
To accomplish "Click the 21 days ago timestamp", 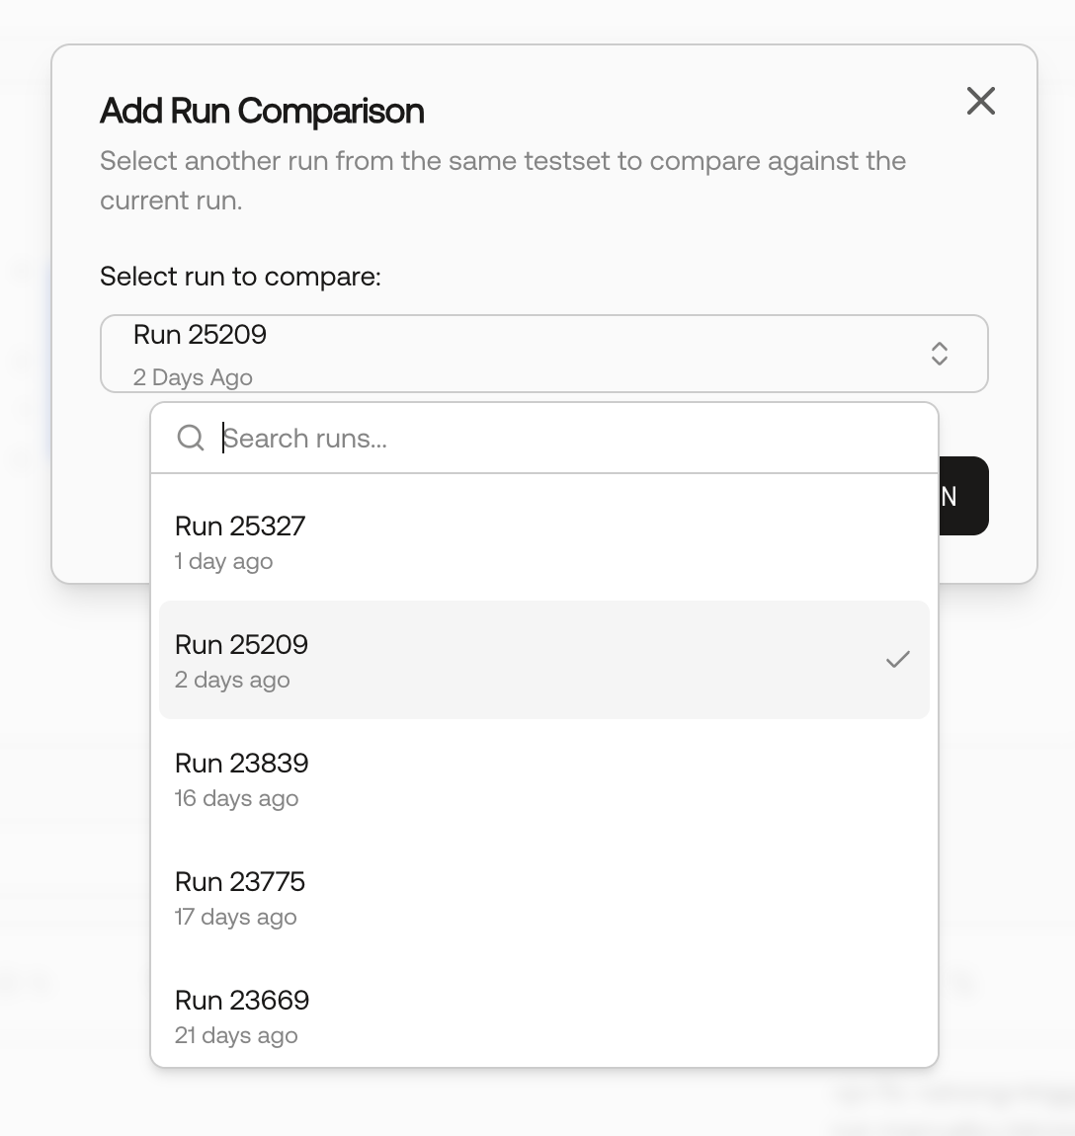I will coord(236,1036).
